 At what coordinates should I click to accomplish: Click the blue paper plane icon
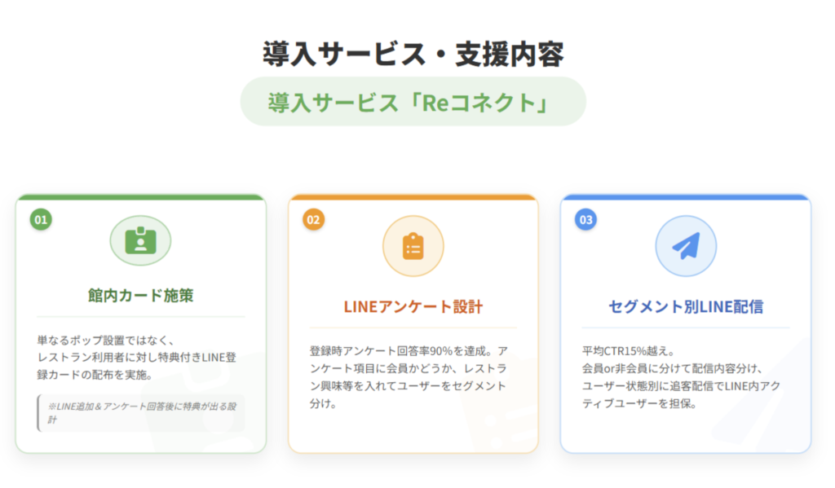(686, 246)
